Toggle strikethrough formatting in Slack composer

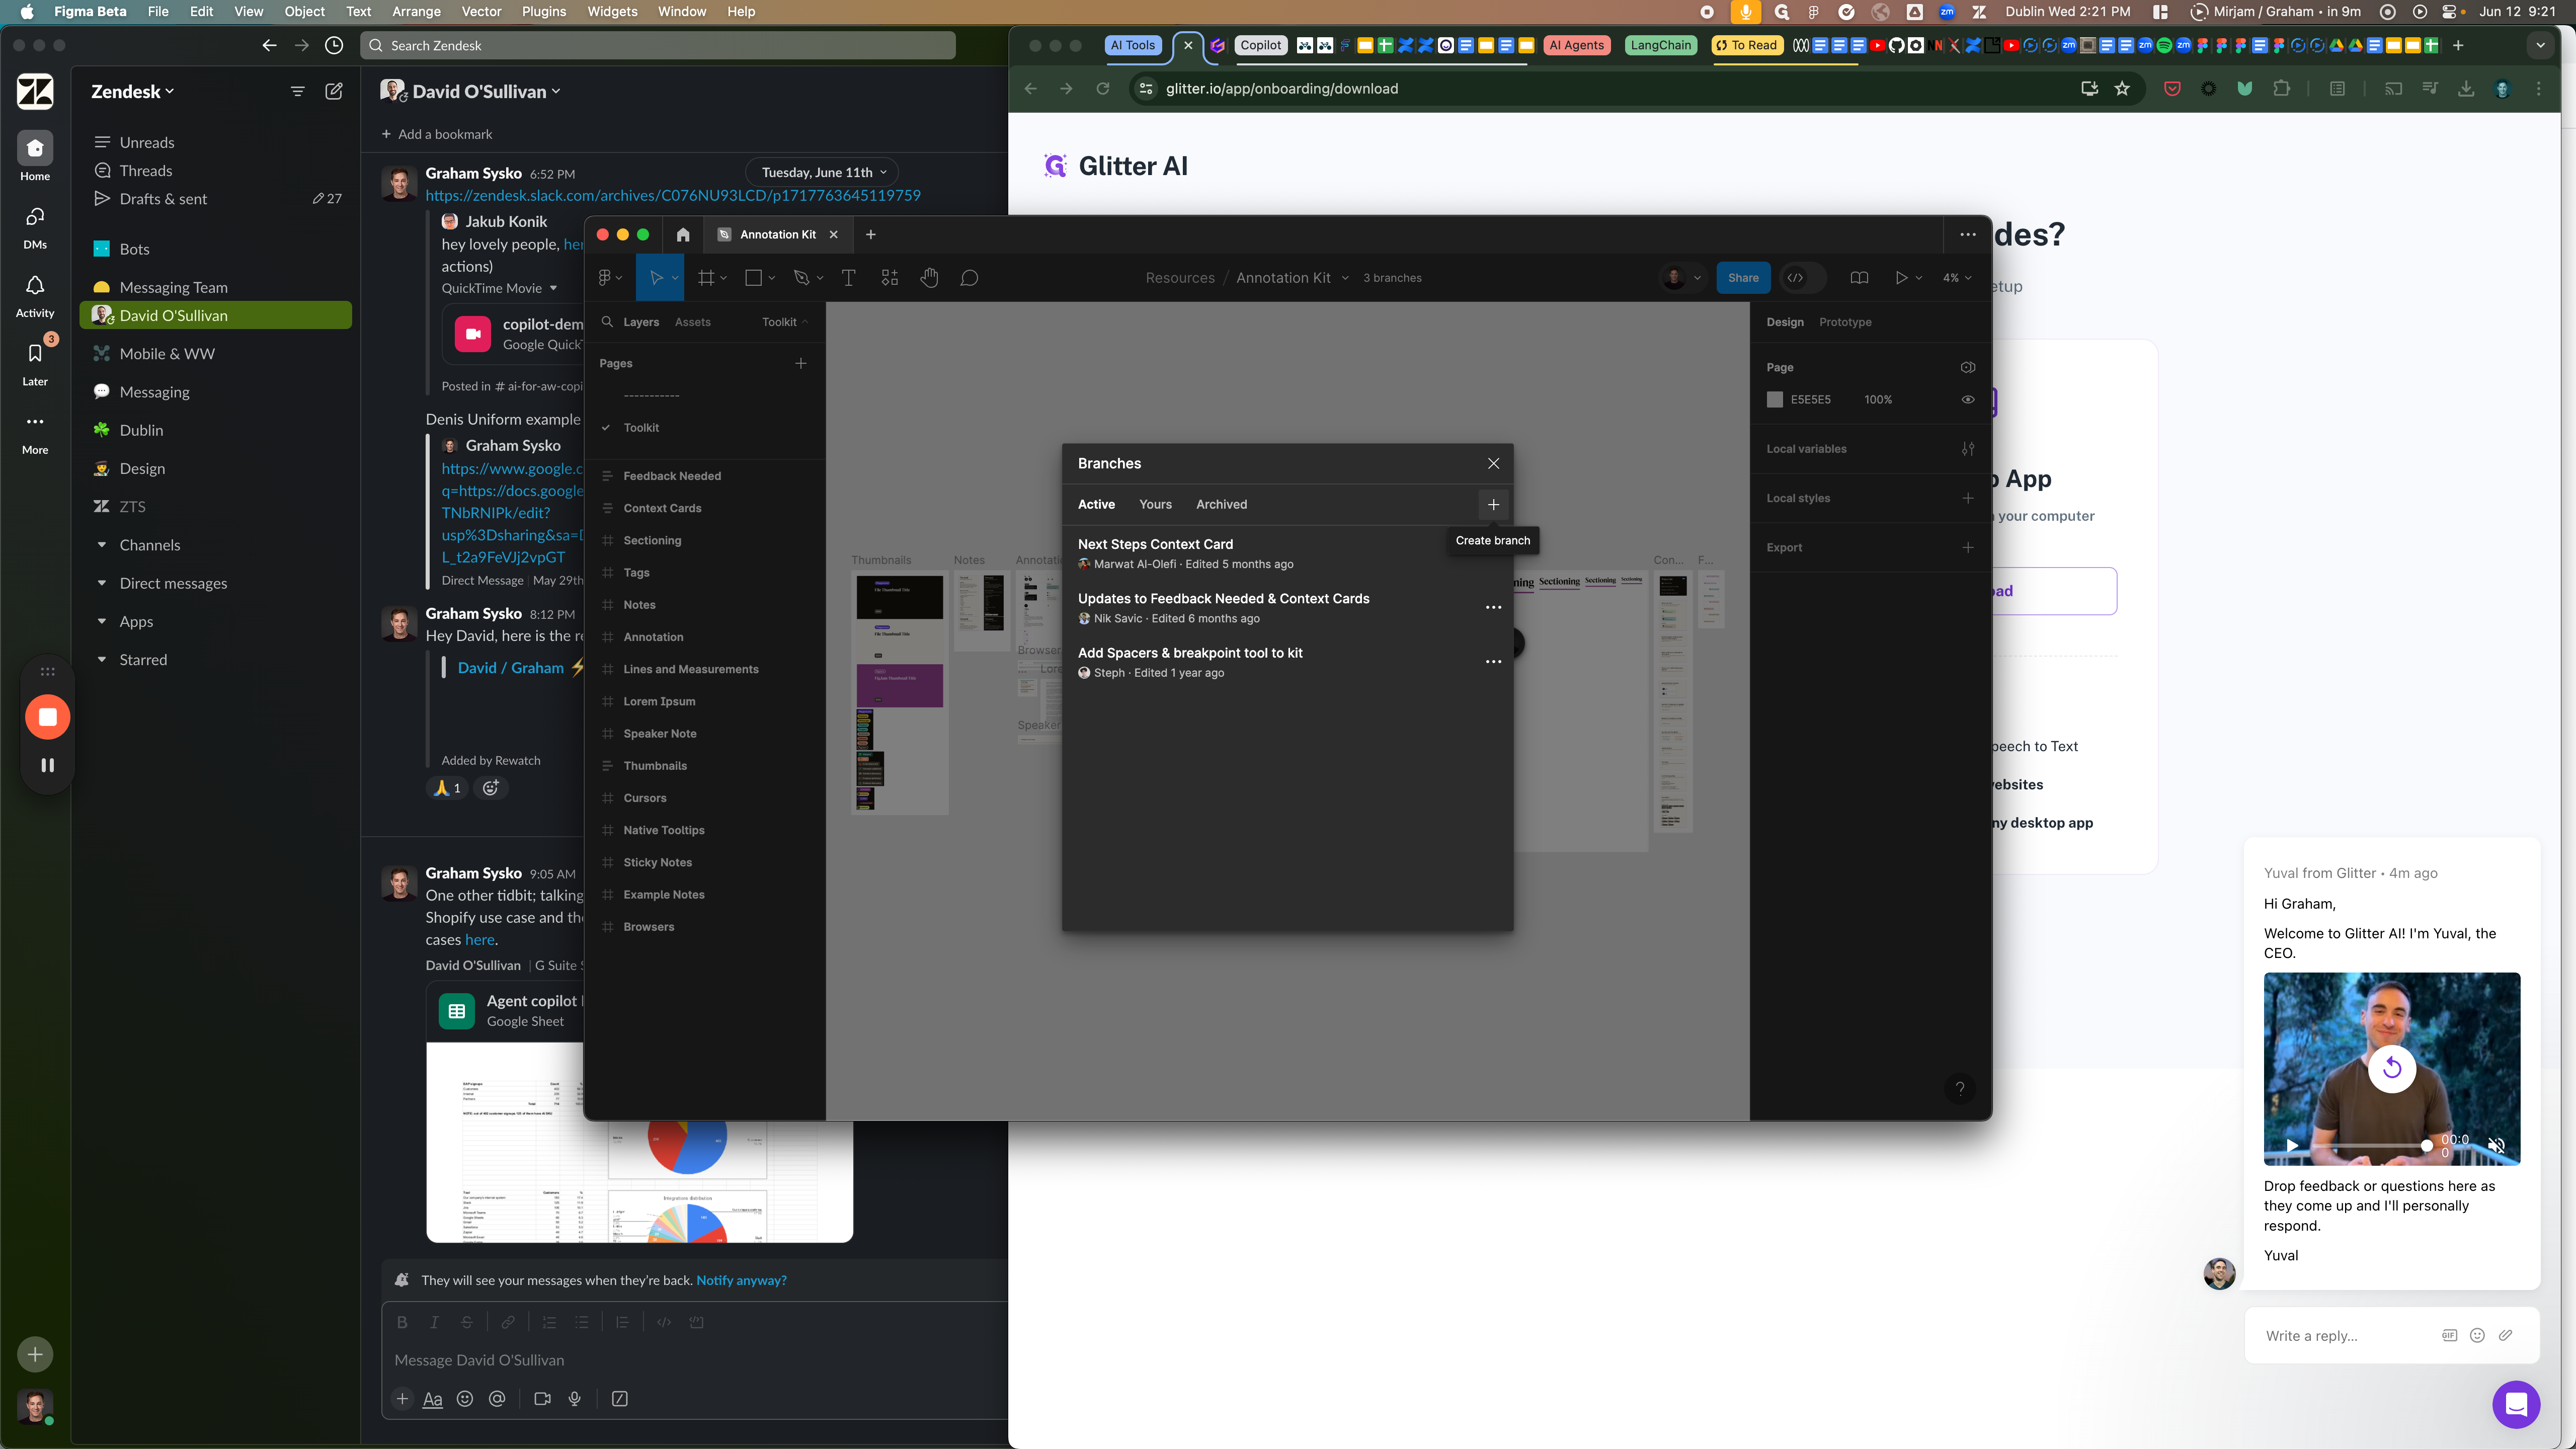pos(466,1322)
